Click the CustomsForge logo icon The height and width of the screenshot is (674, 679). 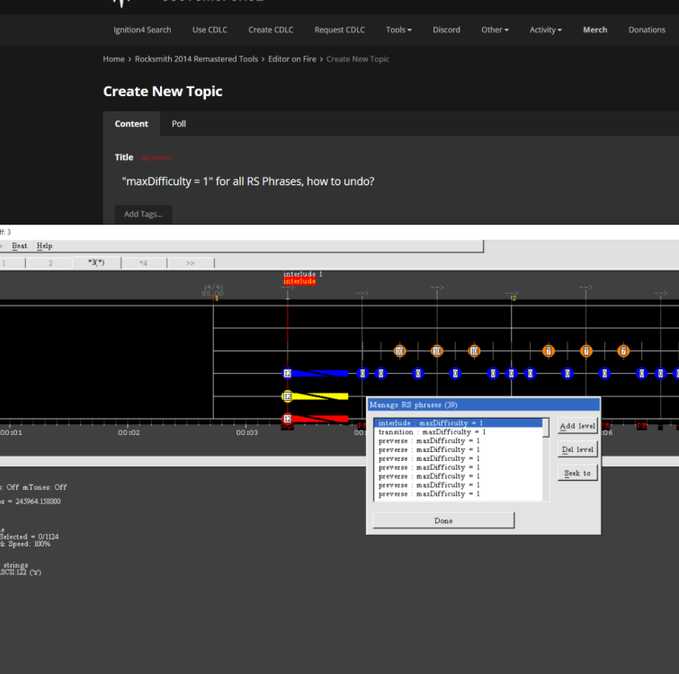(122, 3)
